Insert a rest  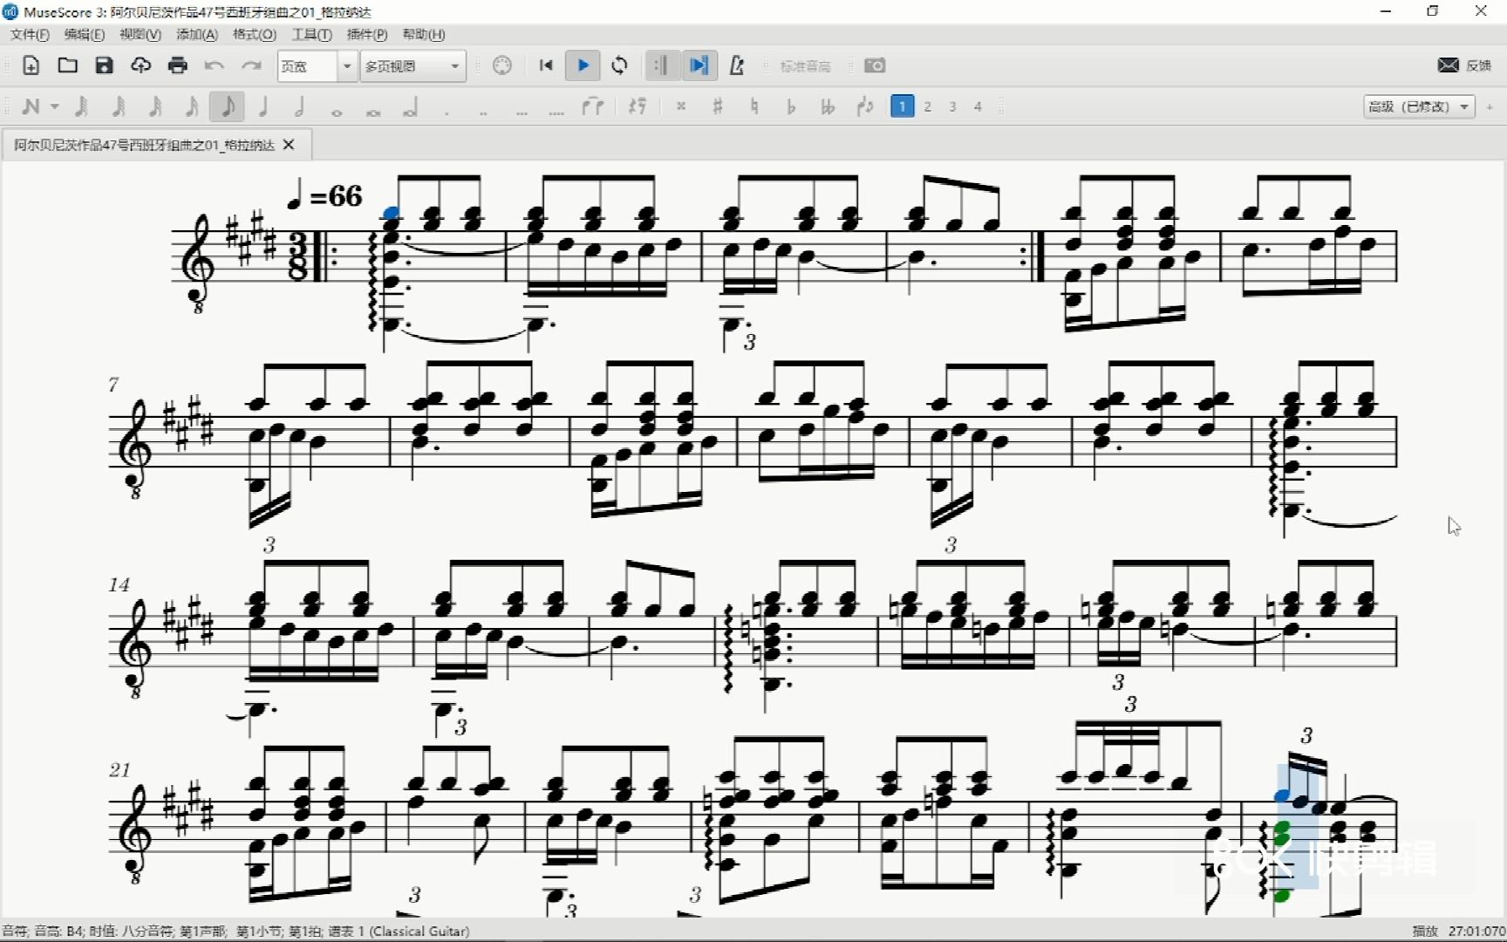638,106
